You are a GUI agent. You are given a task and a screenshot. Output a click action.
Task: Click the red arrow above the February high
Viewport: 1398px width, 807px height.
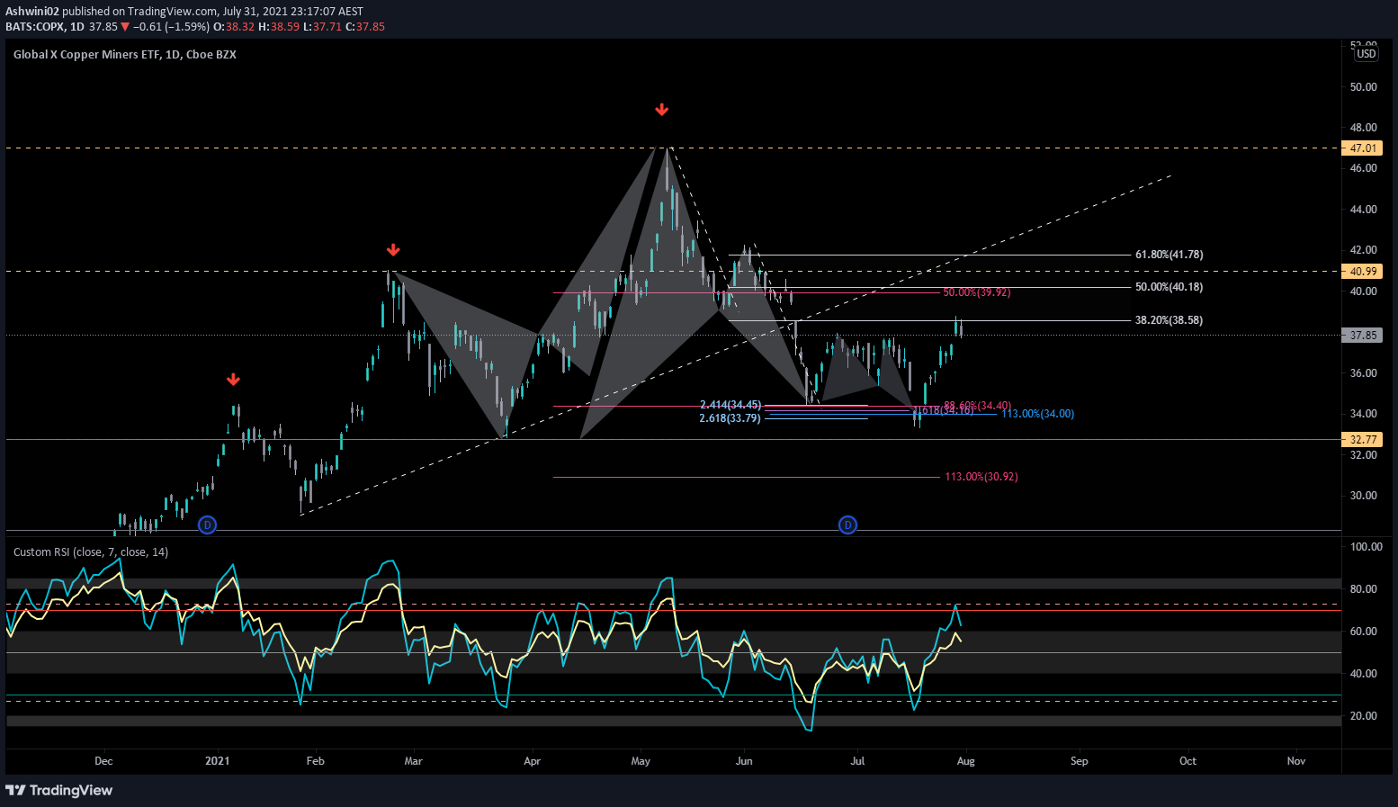pyautogui.click(x=392, y=250)
